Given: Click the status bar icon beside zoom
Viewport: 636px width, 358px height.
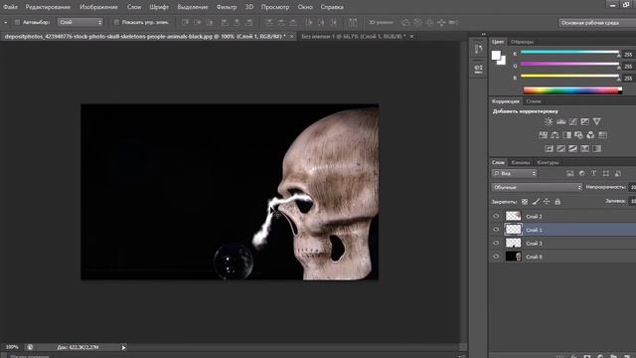Looking at the screenshot, I should tap(30, 347).
